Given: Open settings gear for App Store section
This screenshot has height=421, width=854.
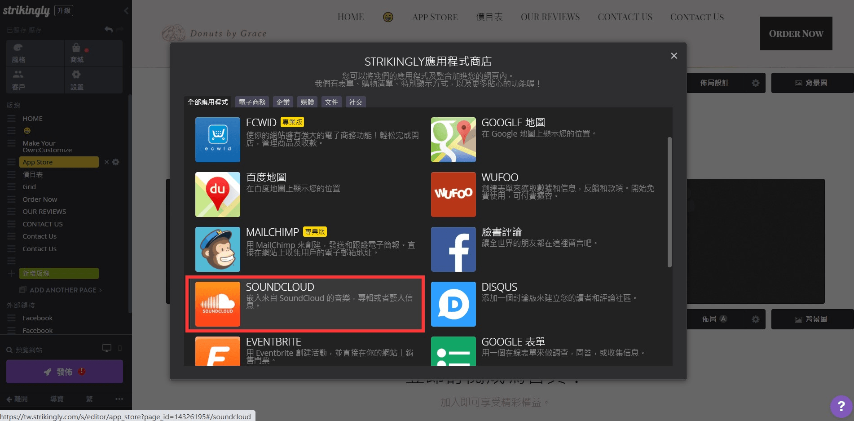Looking at the screenshot, I should (x=116, y=162).
